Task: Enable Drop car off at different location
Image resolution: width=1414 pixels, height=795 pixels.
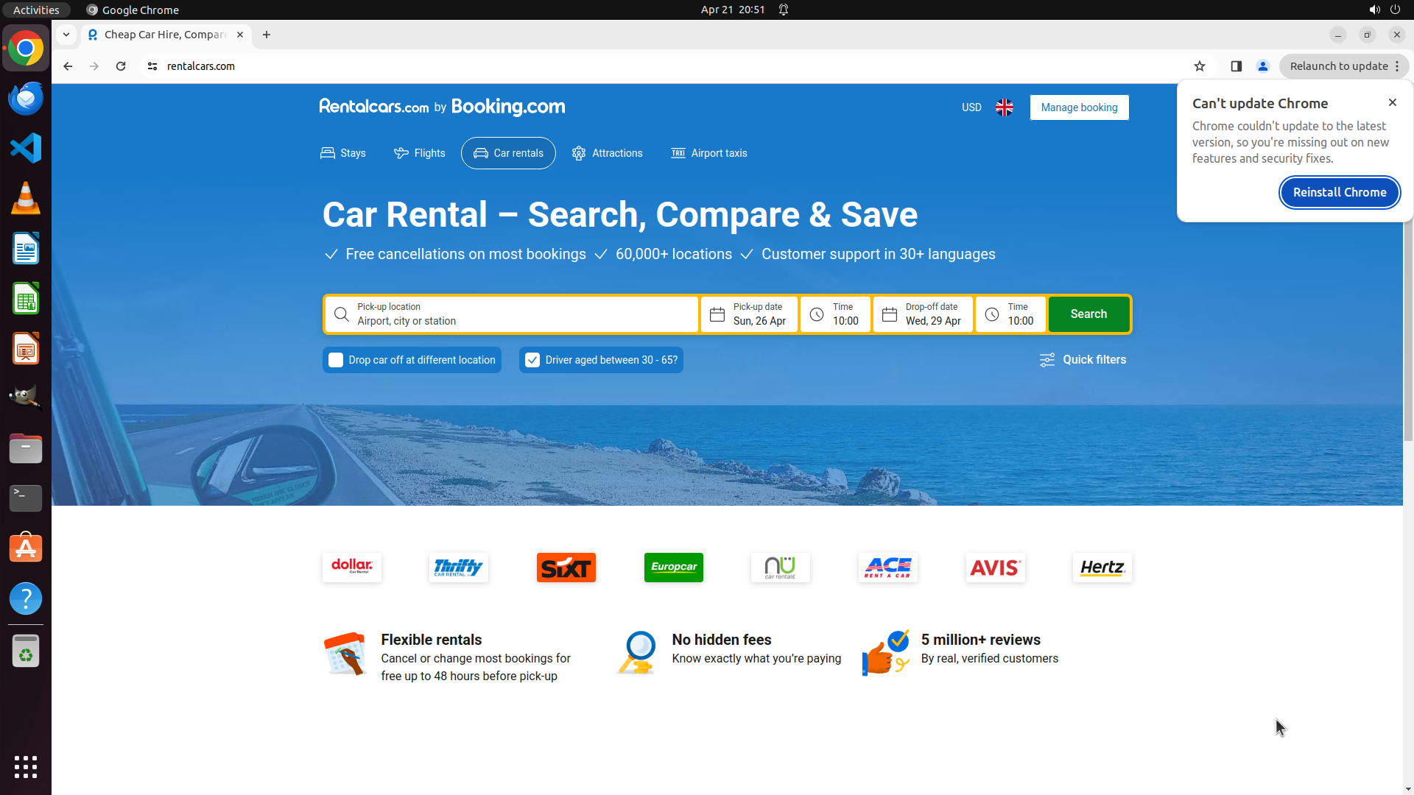Action: pyautogui.click(x=336, y=360)
